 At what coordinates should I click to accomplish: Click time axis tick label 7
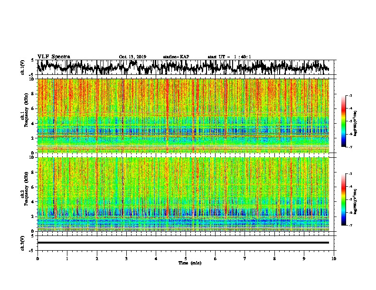tap(245, 259)
